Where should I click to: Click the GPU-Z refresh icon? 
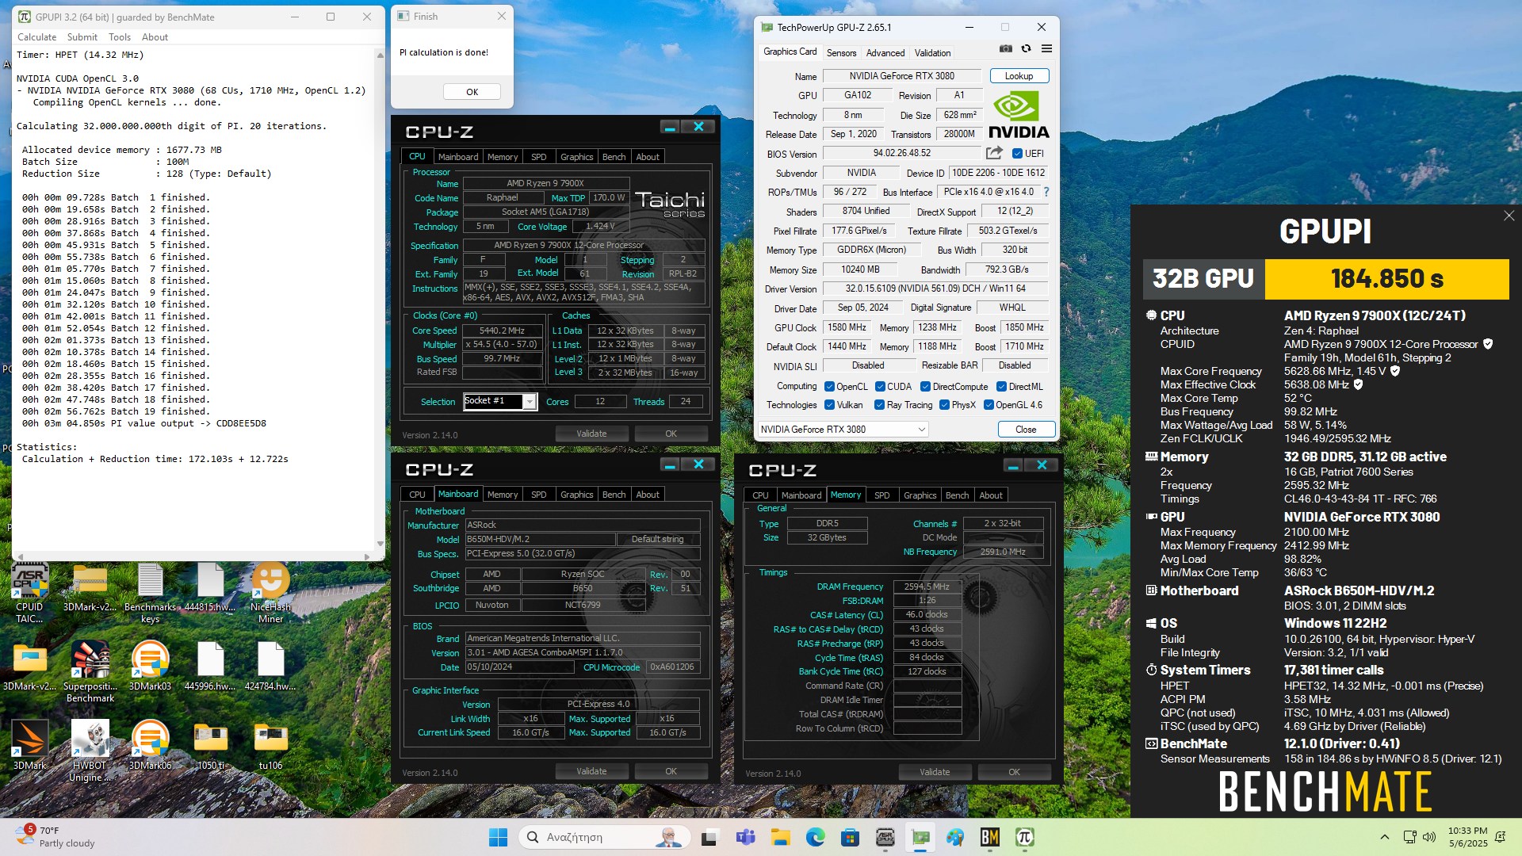(x=1026, y=49)
